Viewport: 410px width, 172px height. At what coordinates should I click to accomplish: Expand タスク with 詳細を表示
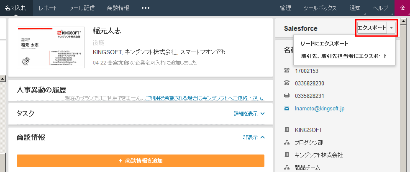[x=249, y=113]
